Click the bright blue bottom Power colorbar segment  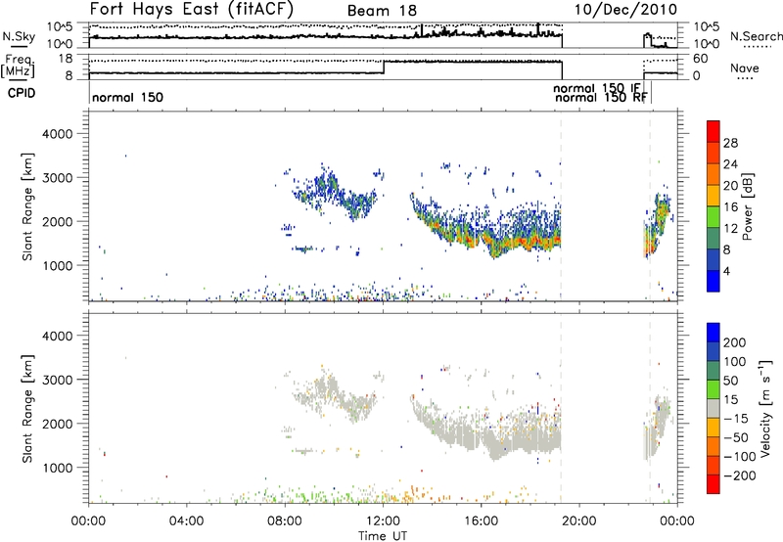pos(714,281)
